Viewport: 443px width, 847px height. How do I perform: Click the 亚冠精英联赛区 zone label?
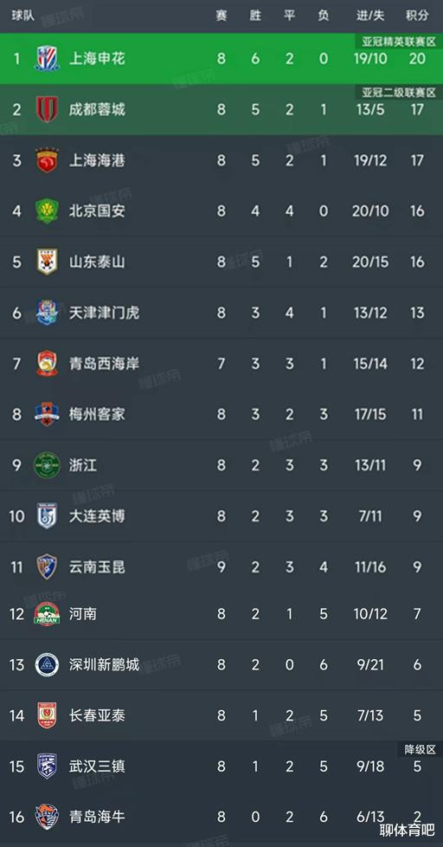coord(399,42)
